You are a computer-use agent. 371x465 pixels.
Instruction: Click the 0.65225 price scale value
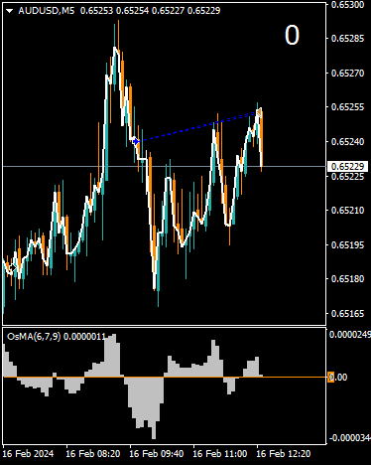[347, 176]
